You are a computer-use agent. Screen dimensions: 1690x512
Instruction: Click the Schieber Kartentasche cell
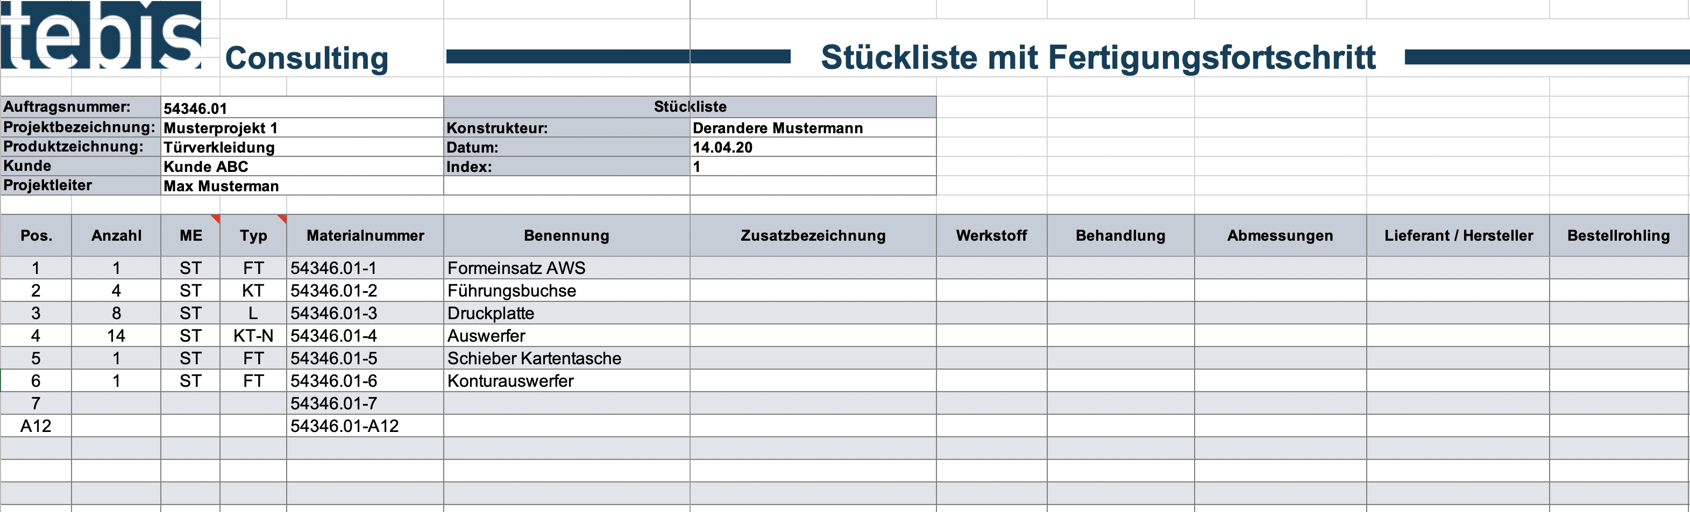(566, 358)
